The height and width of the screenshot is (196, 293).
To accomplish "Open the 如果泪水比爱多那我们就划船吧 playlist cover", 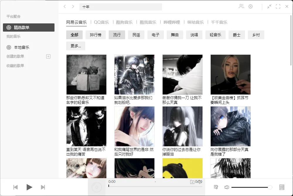I will (134, 75).
